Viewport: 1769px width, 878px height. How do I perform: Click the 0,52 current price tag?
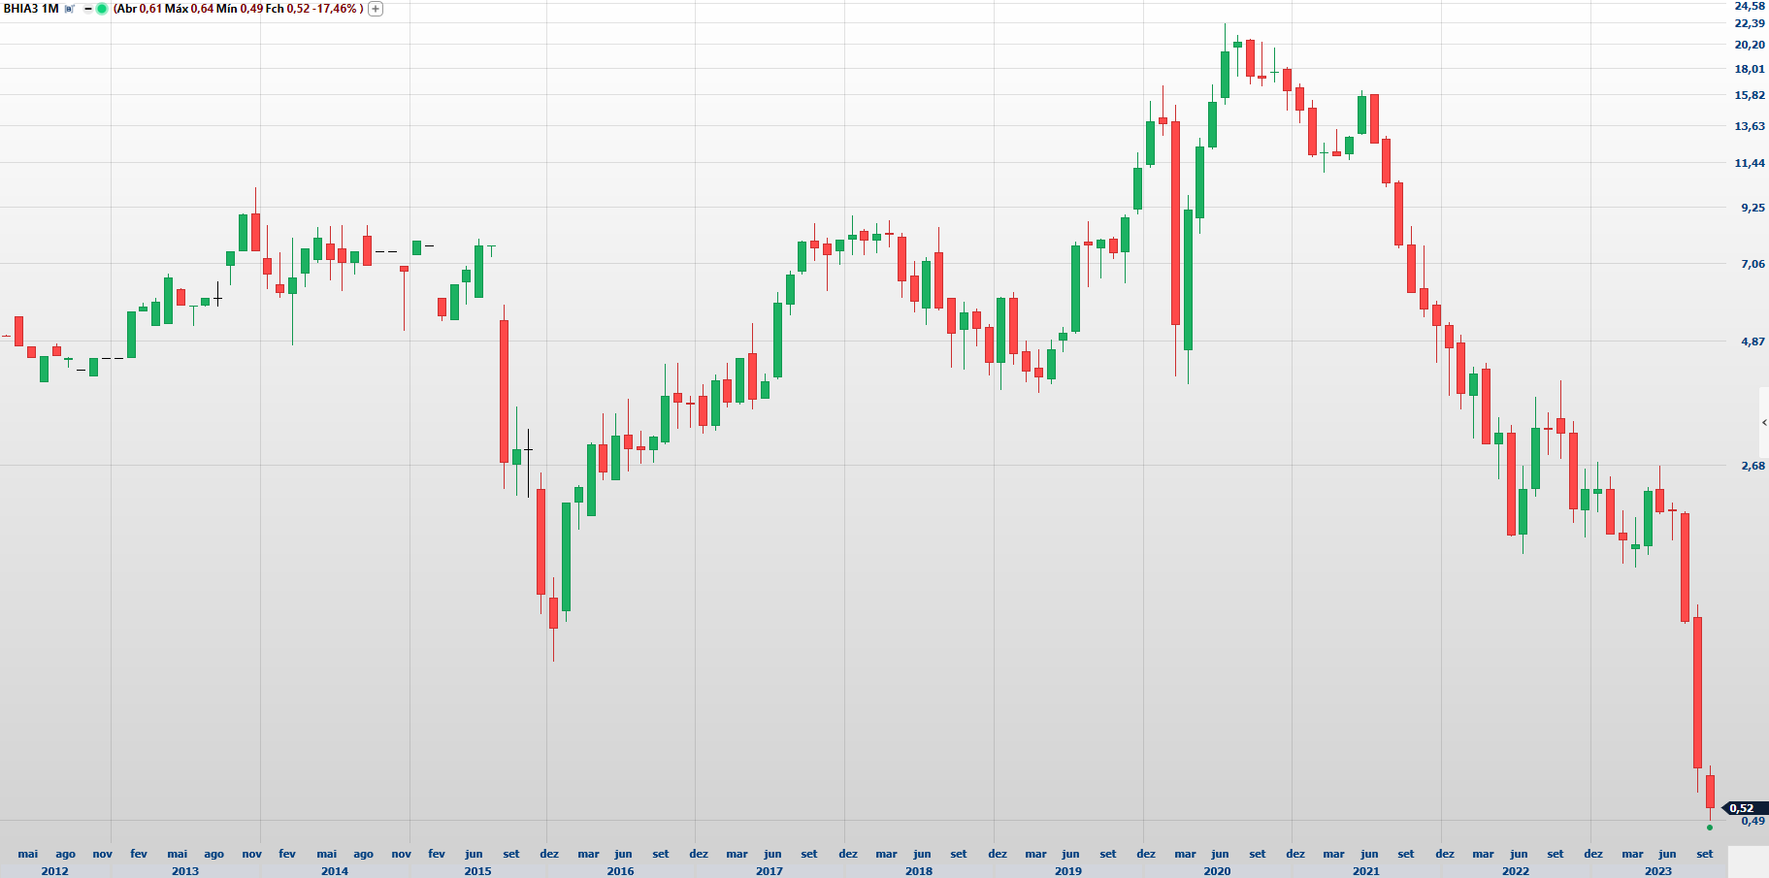[1744, 808]
